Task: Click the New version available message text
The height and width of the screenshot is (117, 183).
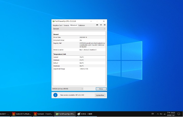Action: coord(72,95)
